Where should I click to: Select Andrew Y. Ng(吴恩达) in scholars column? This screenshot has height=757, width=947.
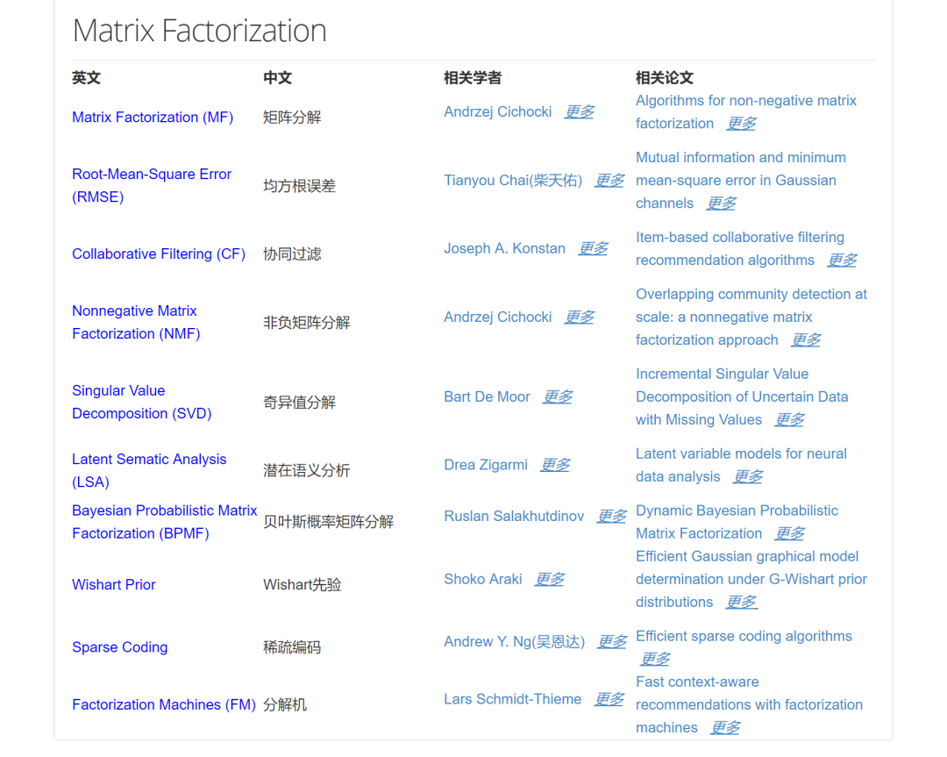click(514, 641)
